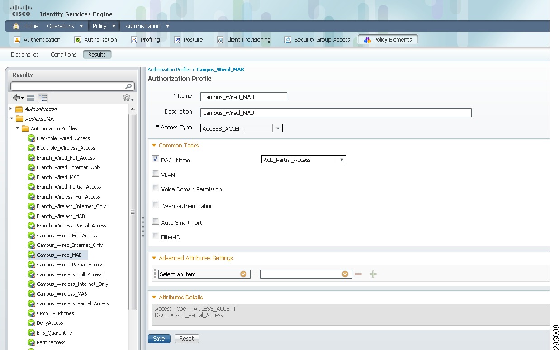Select Branch_Wired_Partial_Access in the tree

tap(69, 187)
